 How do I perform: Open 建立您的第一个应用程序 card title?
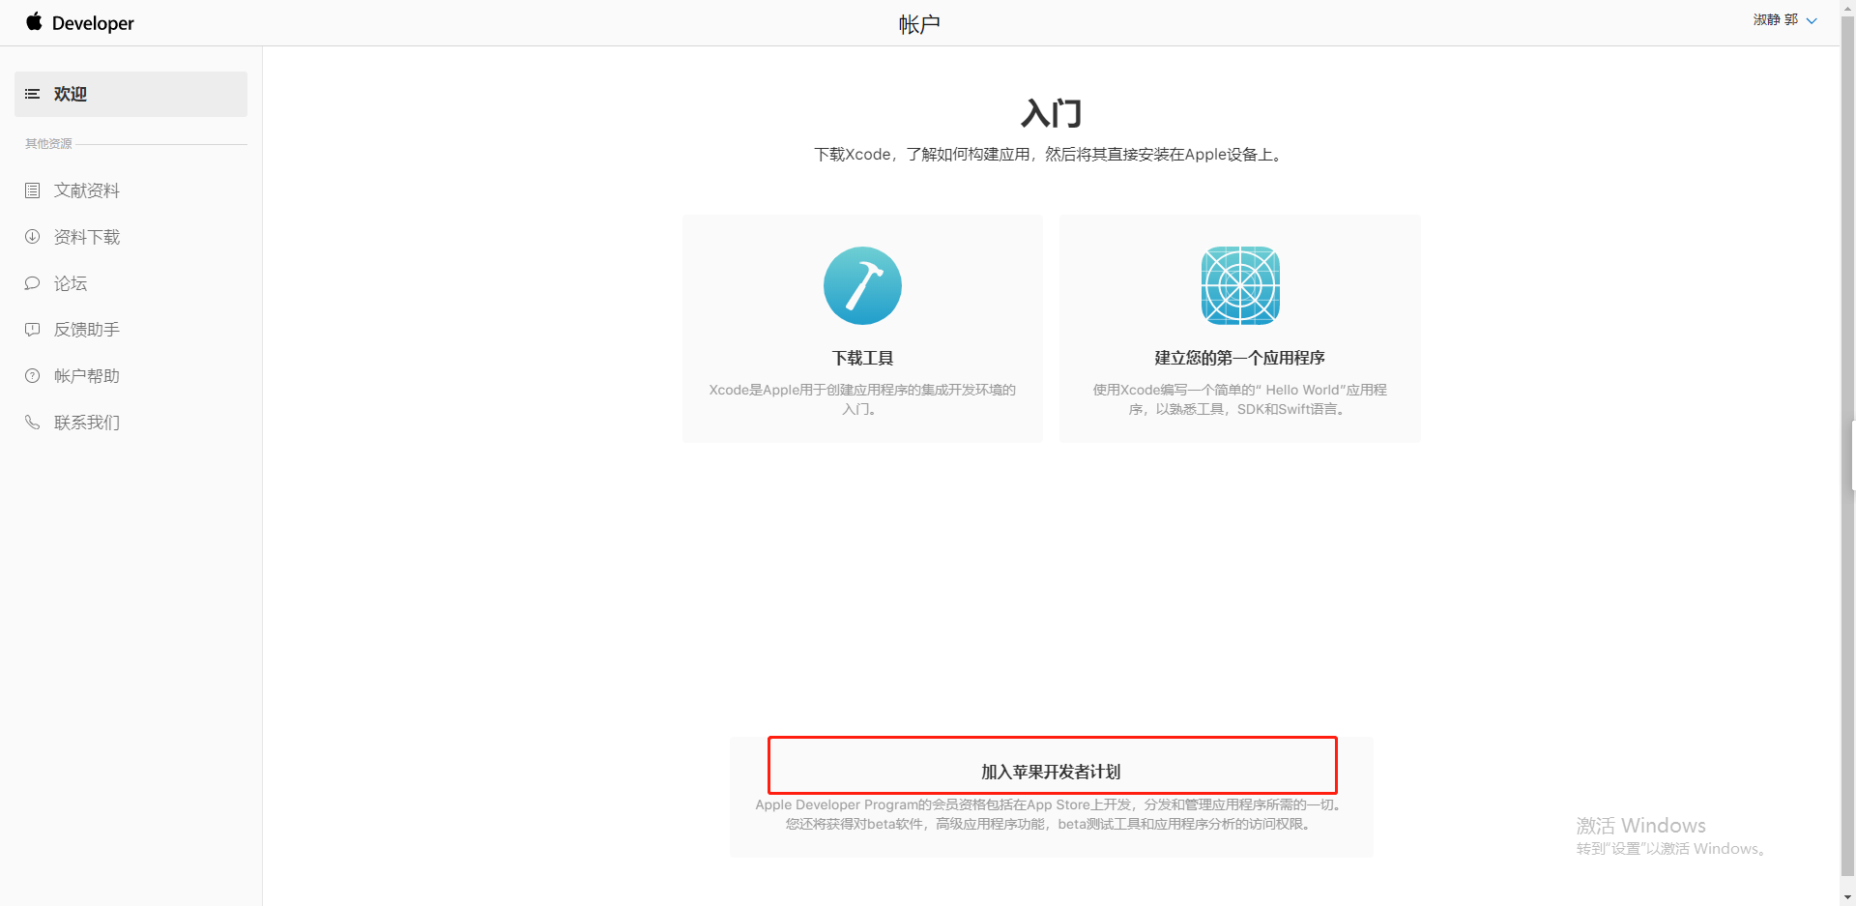1239,358
